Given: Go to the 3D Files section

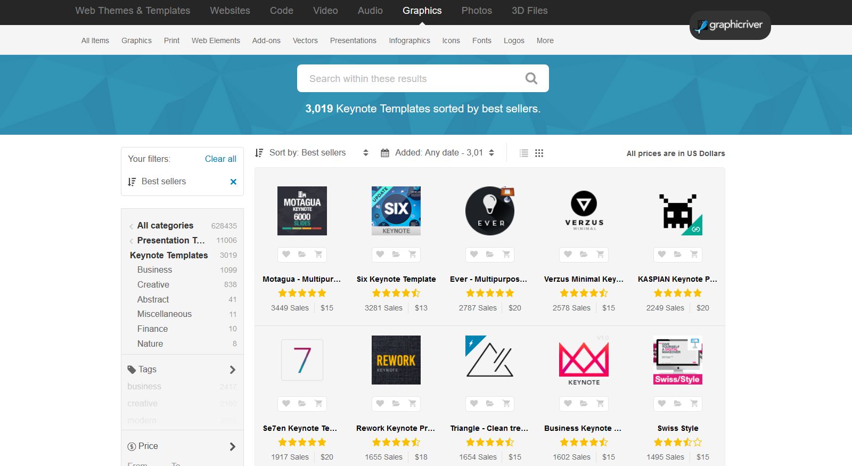Looking at the screenshot, I should pyautogui.click(x=530, y=11).
